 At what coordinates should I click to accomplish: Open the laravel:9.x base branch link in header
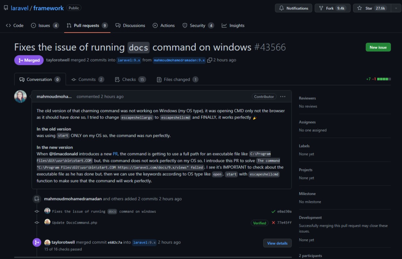point(129,60)
